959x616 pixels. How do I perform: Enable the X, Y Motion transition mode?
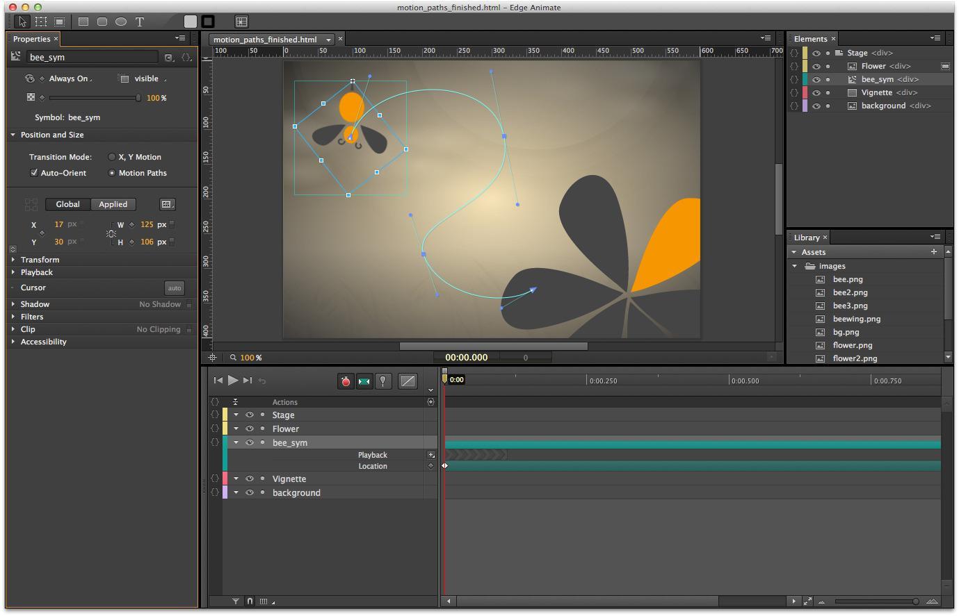pyautogui.click(x=111, y=157)
